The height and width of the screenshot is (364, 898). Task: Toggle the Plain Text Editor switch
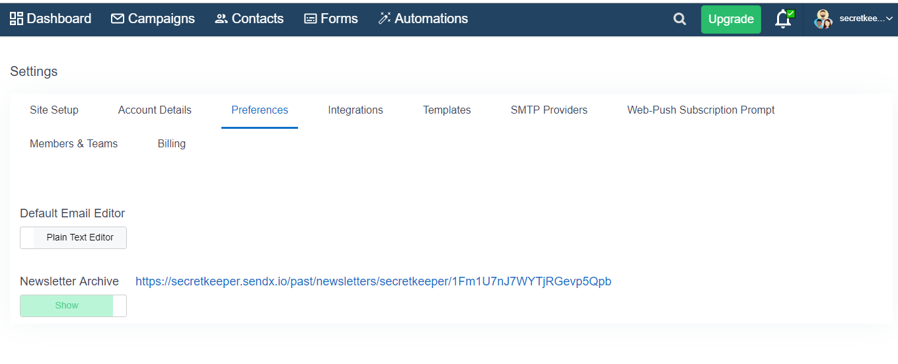click(x=73, y=238)
